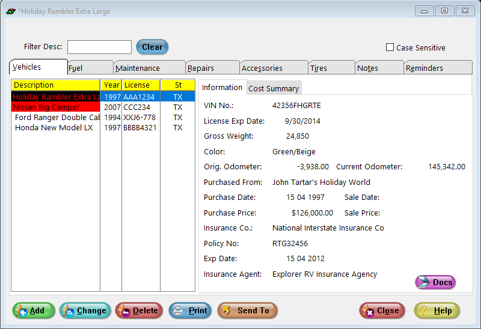Click policy number RTG32456
This screenshot has height=329, width=481.
pyautogui.click(x=290, y=244)
